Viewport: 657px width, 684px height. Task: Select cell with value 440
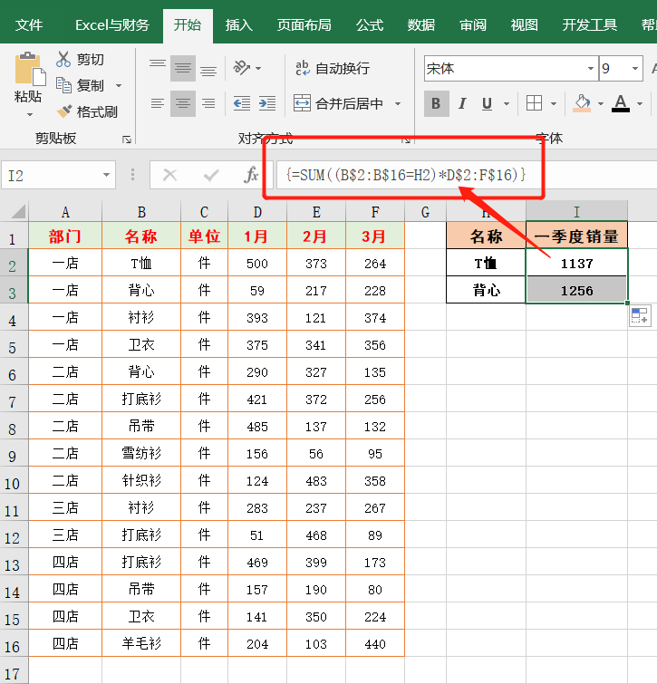pyautogui.click(x=375, y=643)
